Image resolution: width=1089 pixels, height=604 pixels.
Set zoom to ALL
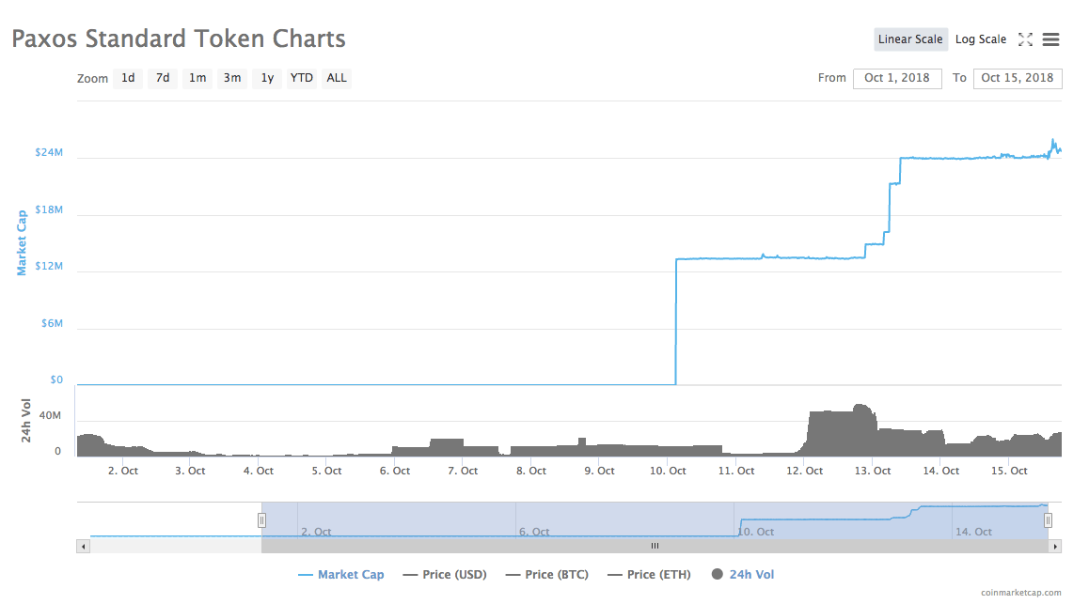click(x=336, y=78)
